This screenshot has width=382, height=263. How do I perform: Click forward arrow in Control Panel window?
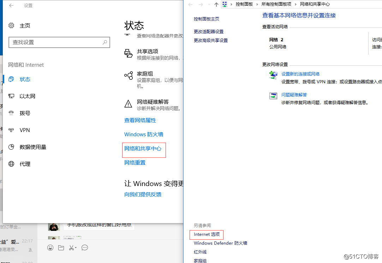tap(201, 4)
